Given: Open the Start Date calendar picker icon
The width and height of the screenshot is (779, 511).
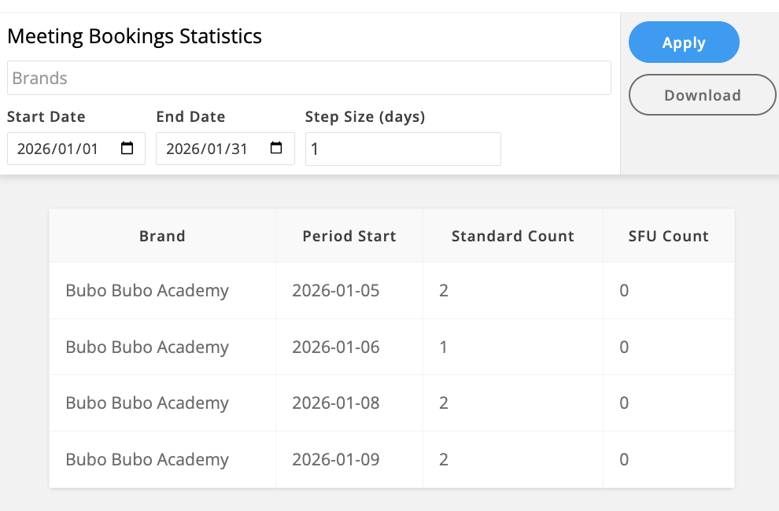Looking at the screenshot, I should (x=127, y=149).
